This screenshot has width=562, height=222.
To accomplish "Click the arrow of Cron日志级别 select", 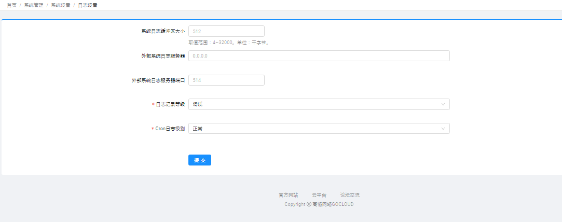I will click(x=443, y=129).
